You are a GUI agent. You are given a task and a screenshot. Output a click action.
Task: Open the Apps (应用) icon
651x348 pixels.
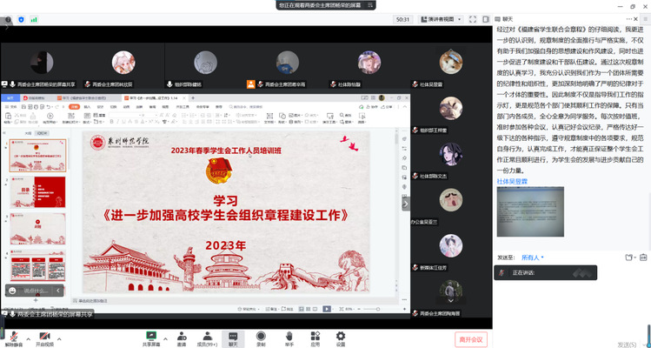coord(315,337)
